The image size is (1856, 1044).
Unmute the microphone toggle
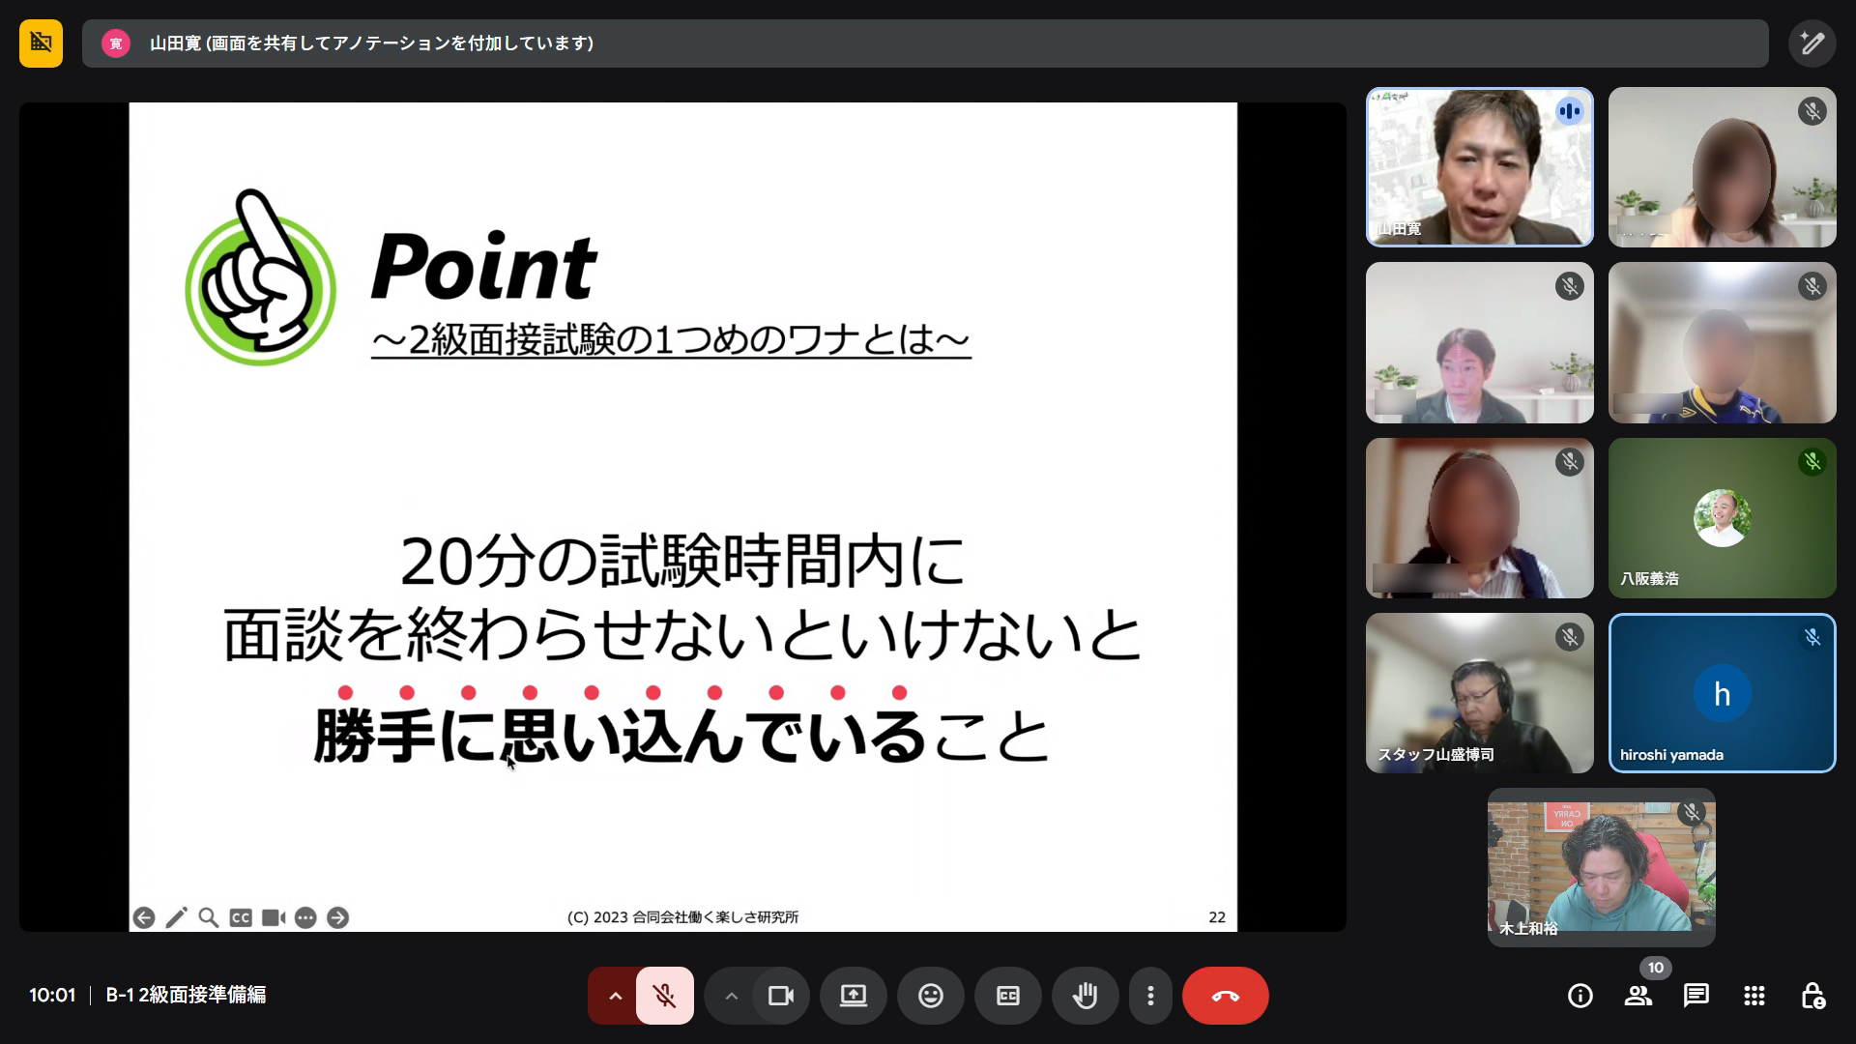(664, 996)
